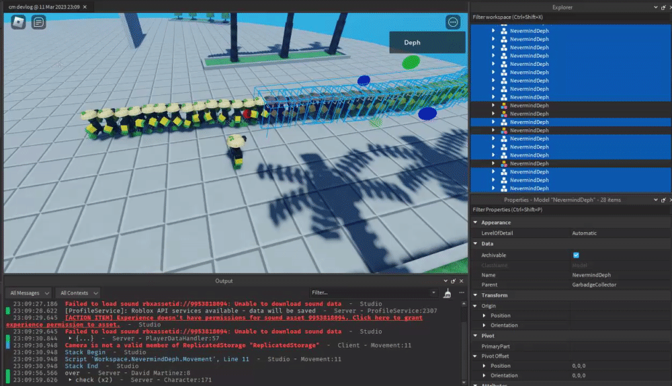Expand Position under Origin

(485, 315)
